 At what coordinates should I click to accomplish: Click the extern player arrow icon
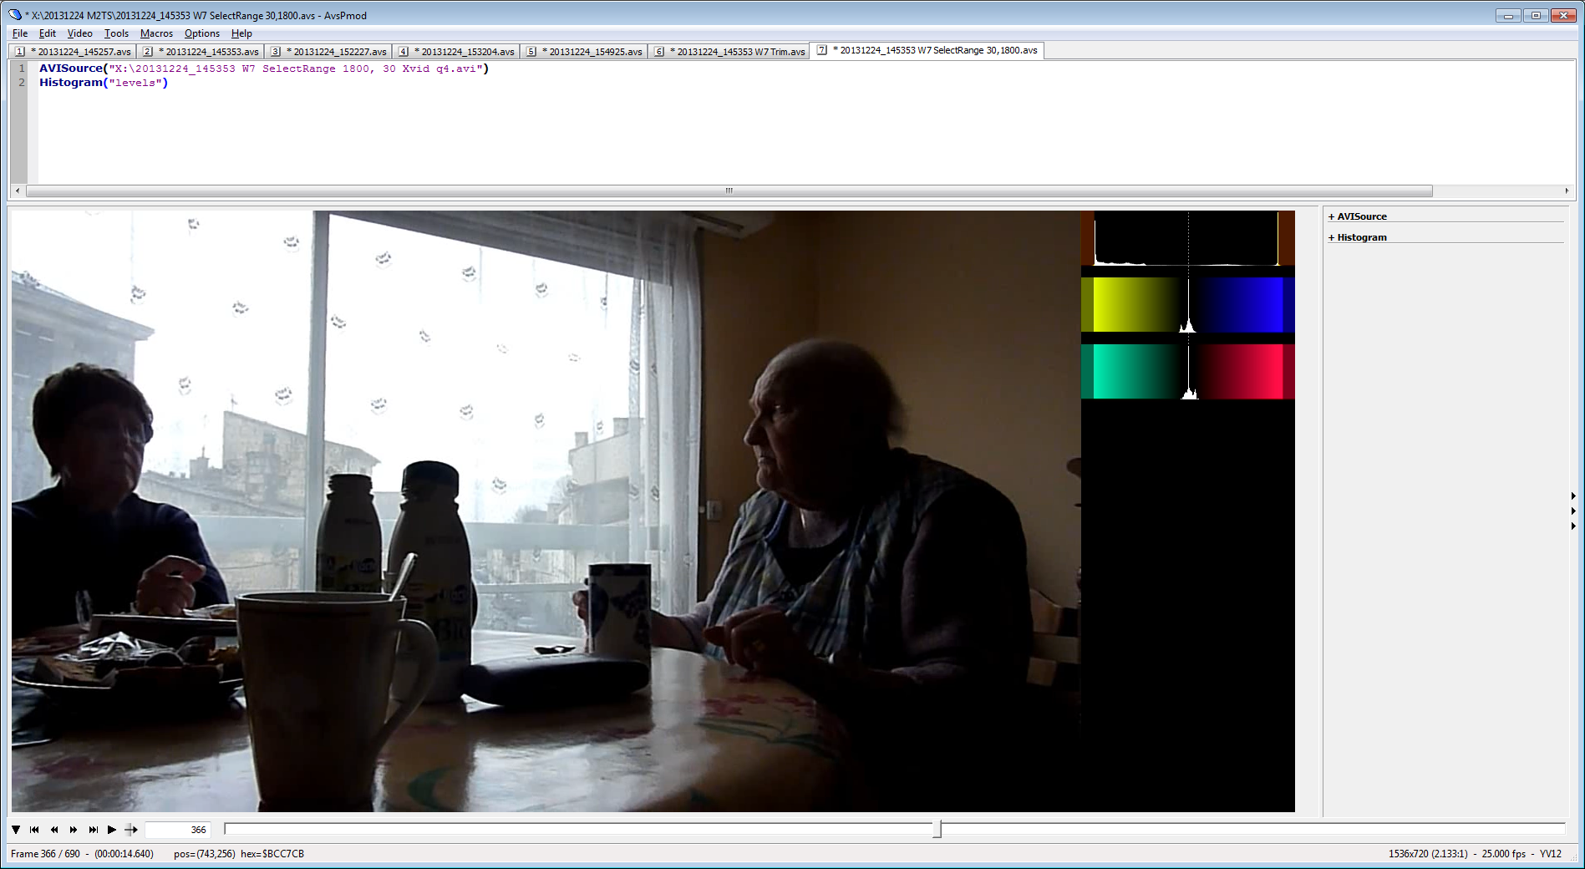pos(131,830)
